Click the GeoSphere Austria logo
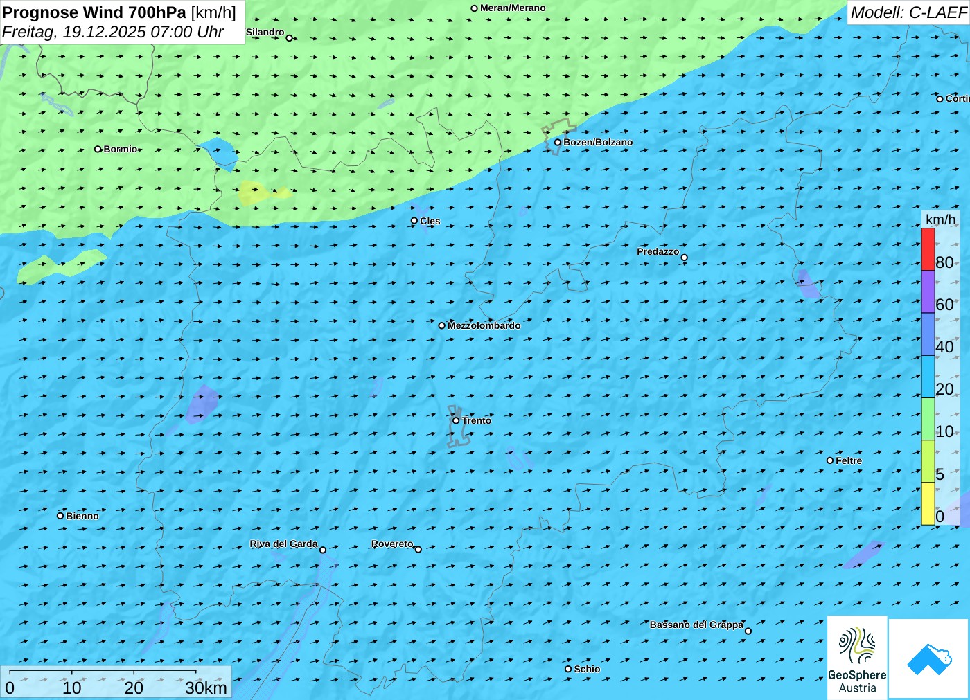This screenshot has height=700, width=970. tap(857, 658)
